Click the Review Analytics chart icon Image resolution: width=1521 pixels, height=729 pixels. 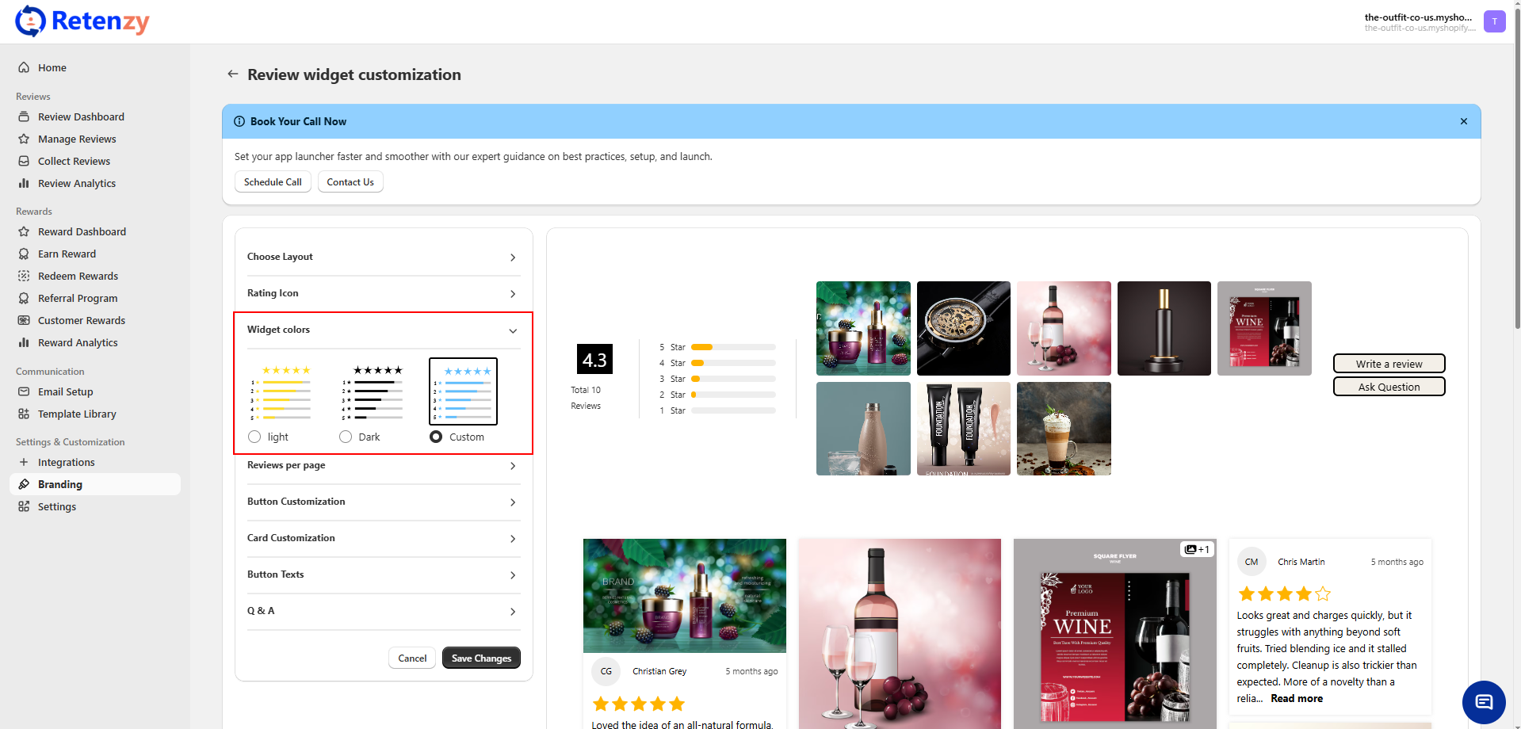[x=24, y=183]
